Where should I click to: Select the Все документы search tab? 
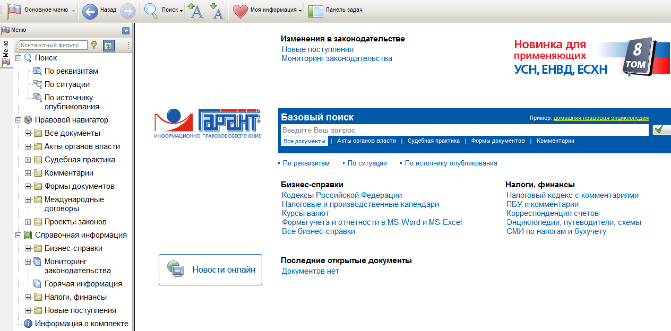coord(304,141)
